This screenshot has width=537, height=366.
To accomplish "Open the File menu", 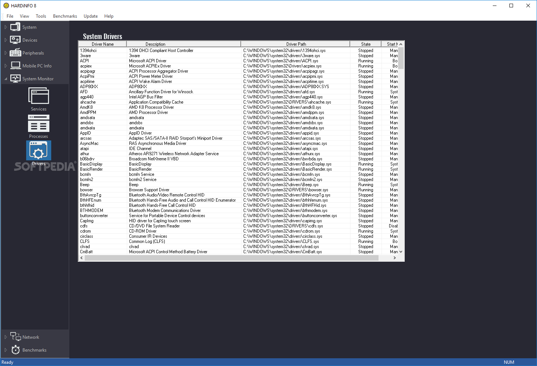I will coord(10,16).
